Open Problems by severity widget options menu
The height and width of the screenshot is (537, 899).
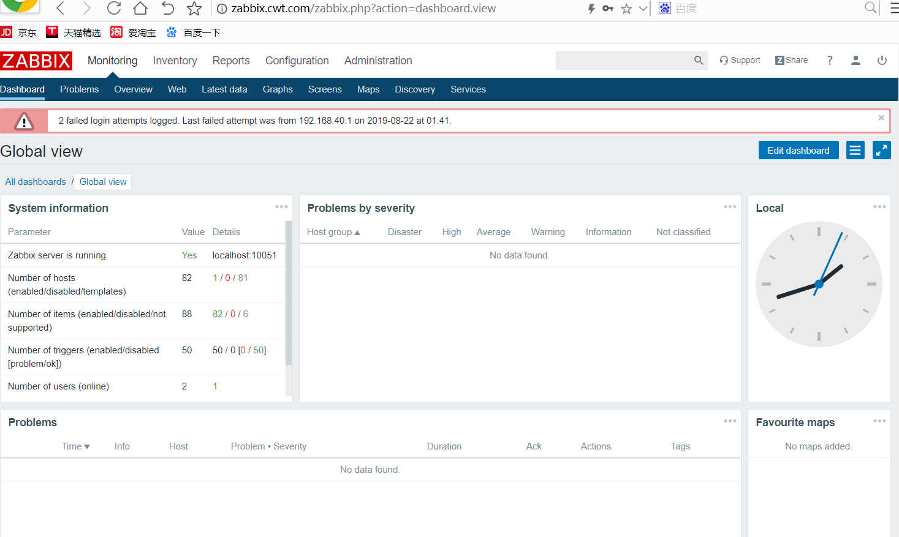(x=730, y=207)
